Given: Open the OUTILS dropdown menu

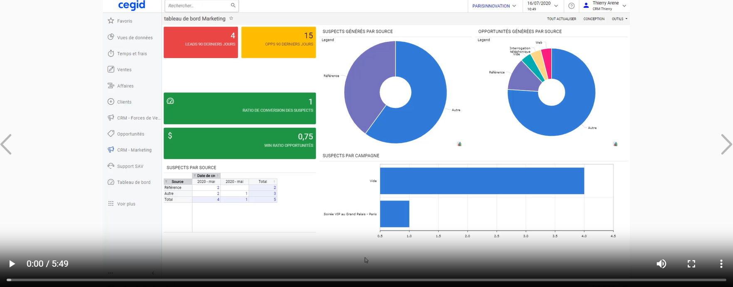Looking at the screenshot, I should pos(619,19).
